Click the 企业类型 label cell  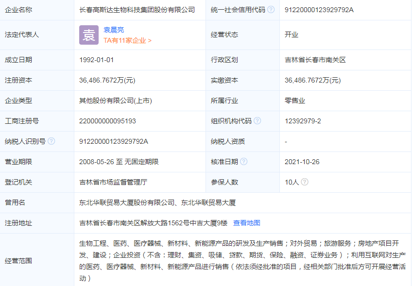click(37, 101)
